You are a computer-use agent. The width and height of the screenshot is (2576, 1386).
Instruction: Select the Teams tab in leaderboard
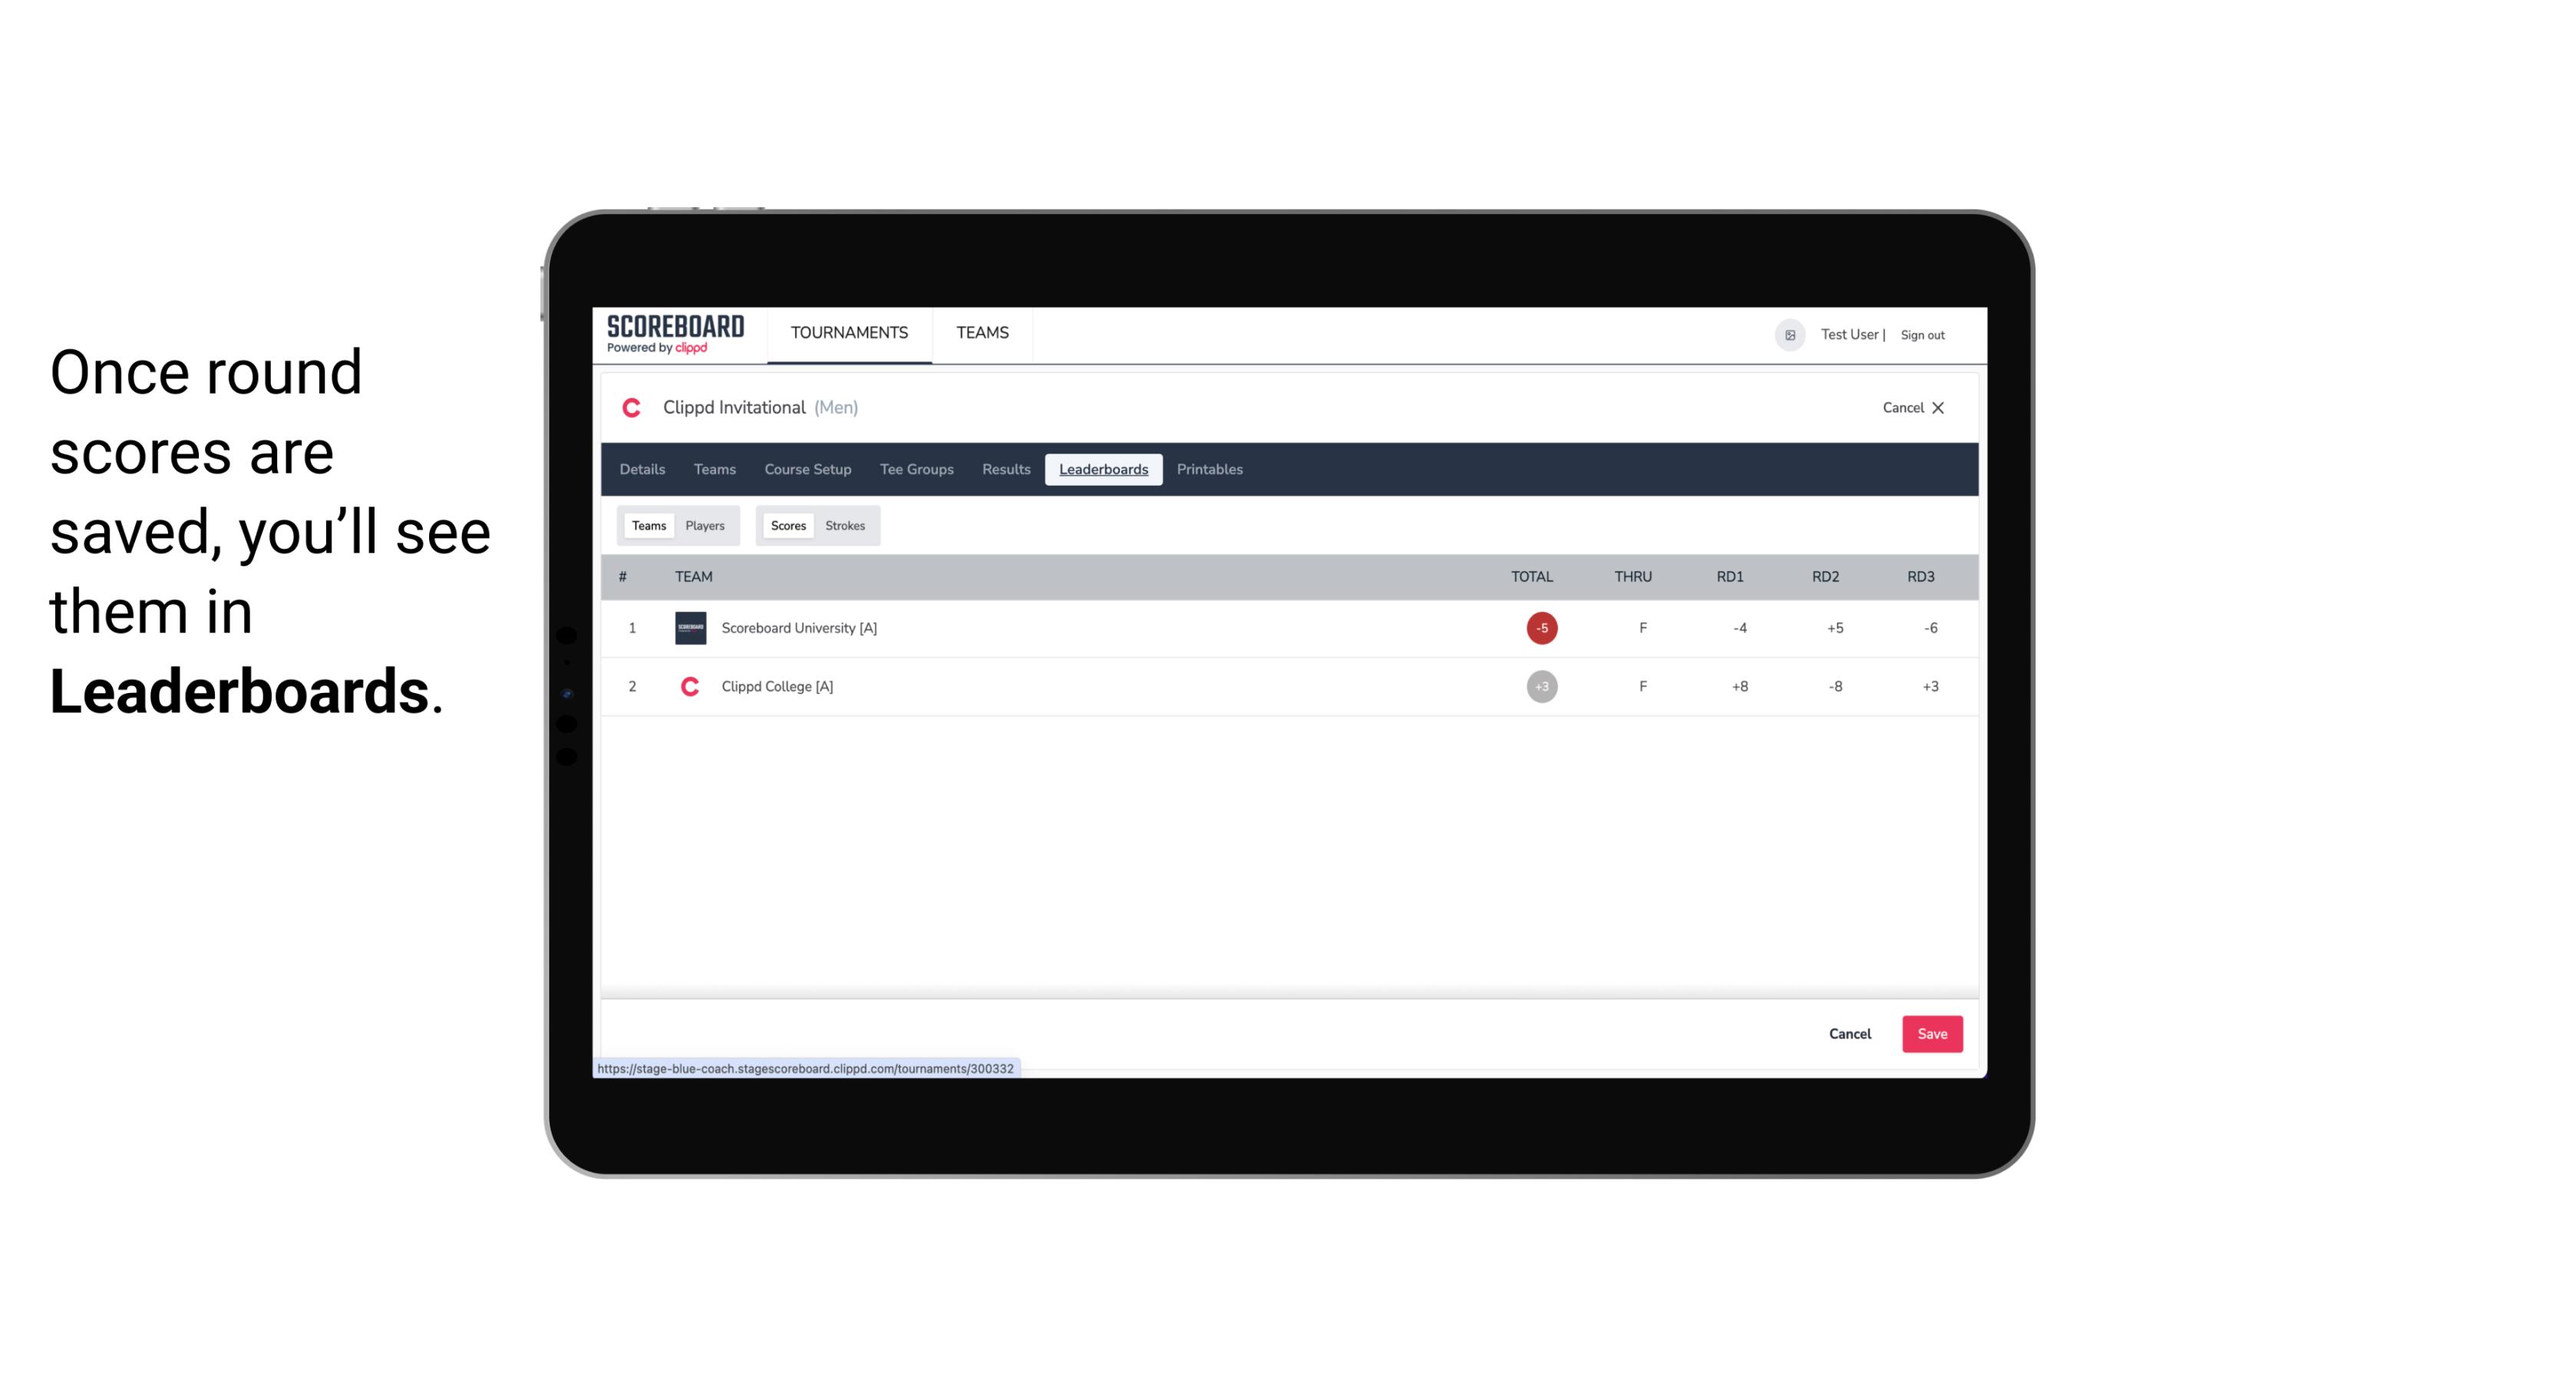pyautogui.click(x=647, y=526)
